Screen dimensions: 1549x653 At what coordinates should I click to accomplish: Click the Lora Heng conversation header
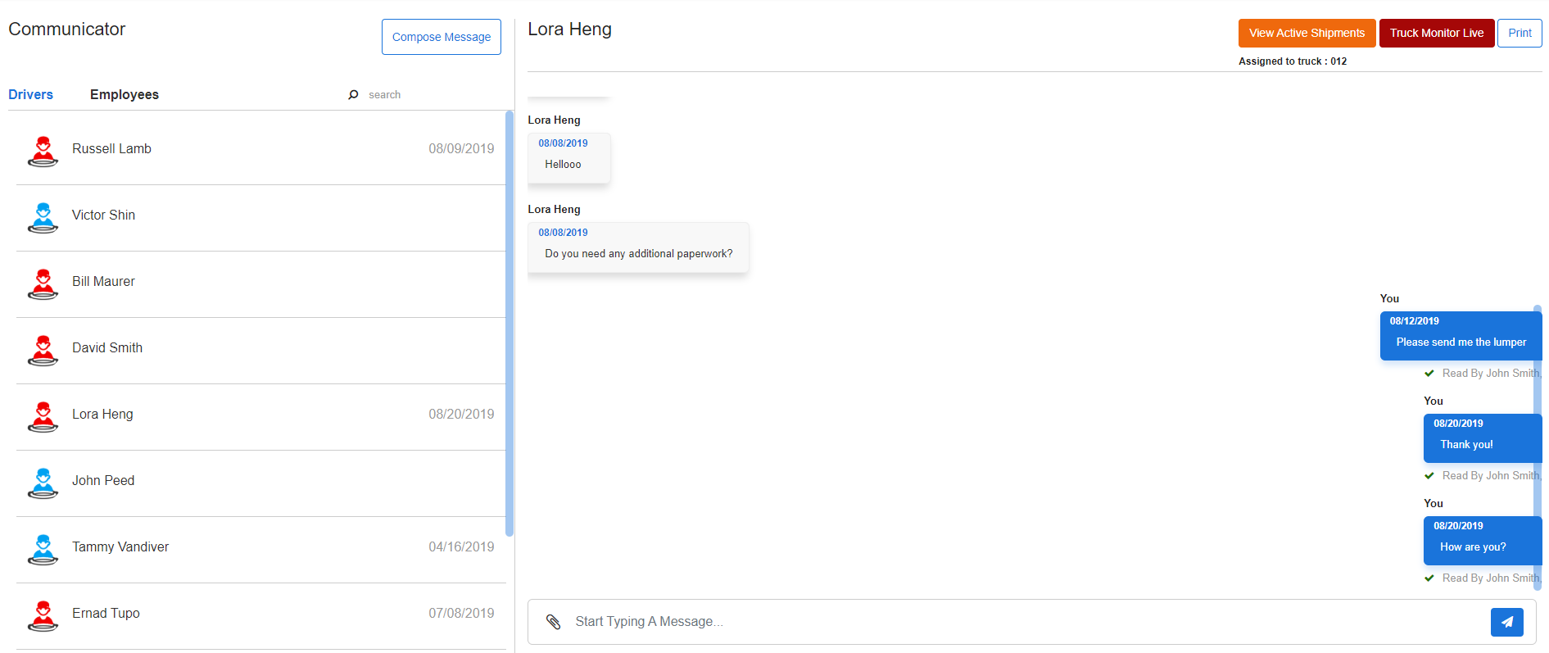click(x=569, y=29)
